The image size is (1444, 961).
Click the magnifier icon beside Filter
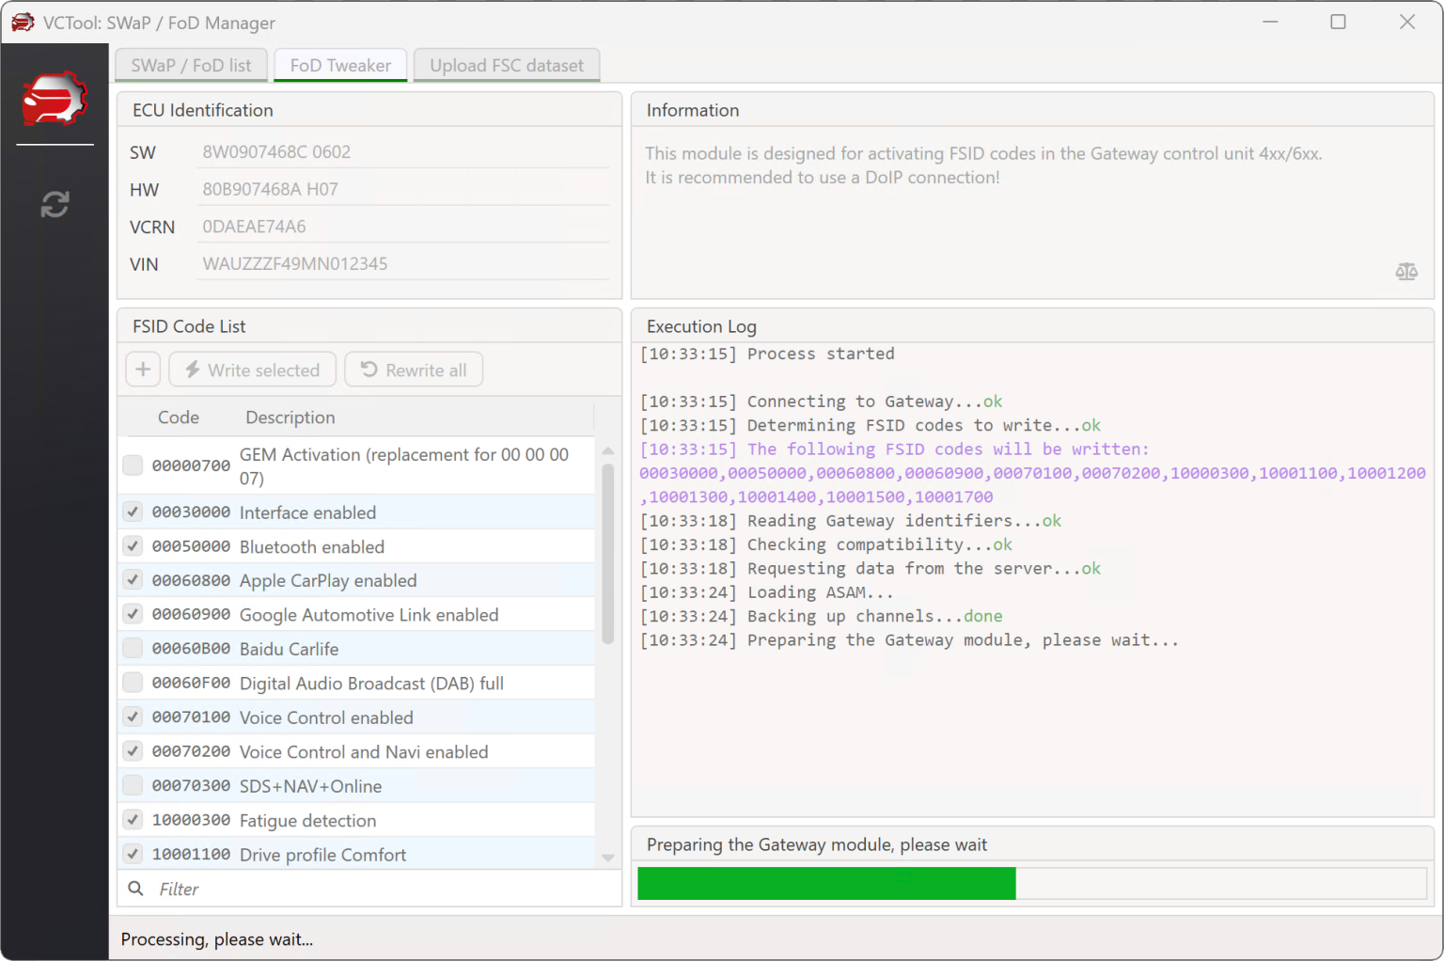(136, 889)
